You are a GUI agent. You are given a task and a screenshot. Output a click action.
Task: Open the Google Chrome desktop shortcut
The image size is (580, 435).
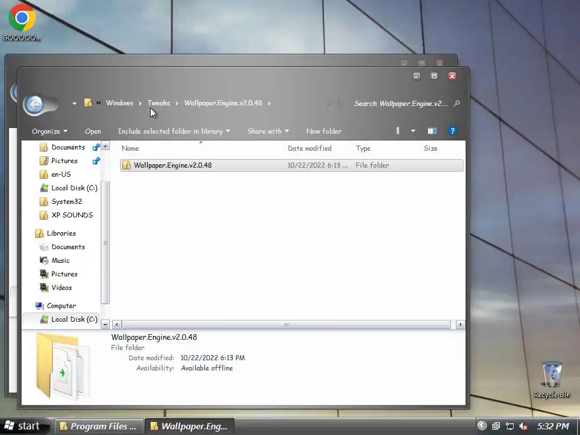click(x=22, y=22)
